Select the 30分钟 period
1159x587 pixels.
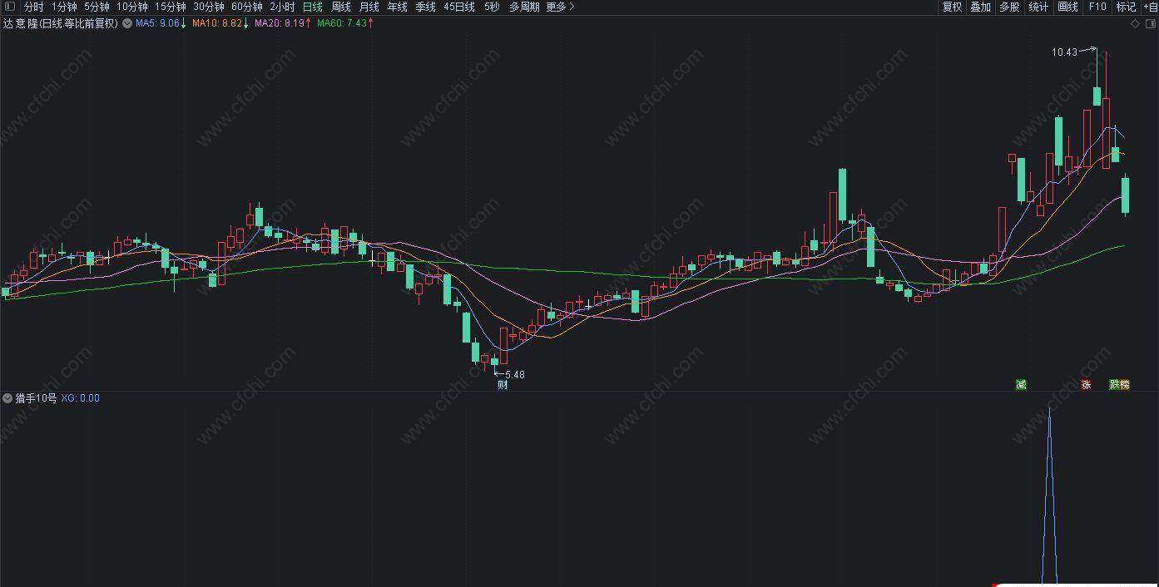coord(209,7)
